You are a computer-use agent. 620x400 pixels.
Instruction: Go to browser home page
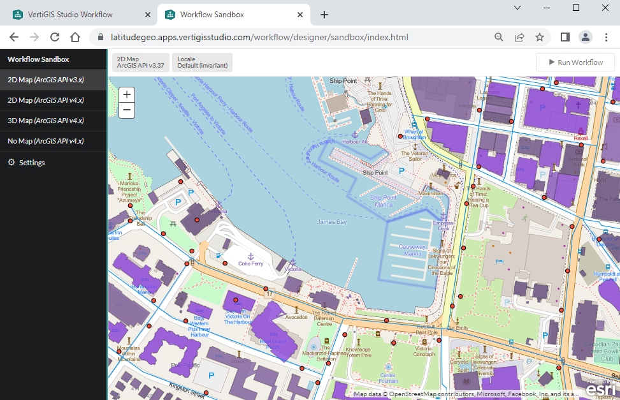(75, 37)
